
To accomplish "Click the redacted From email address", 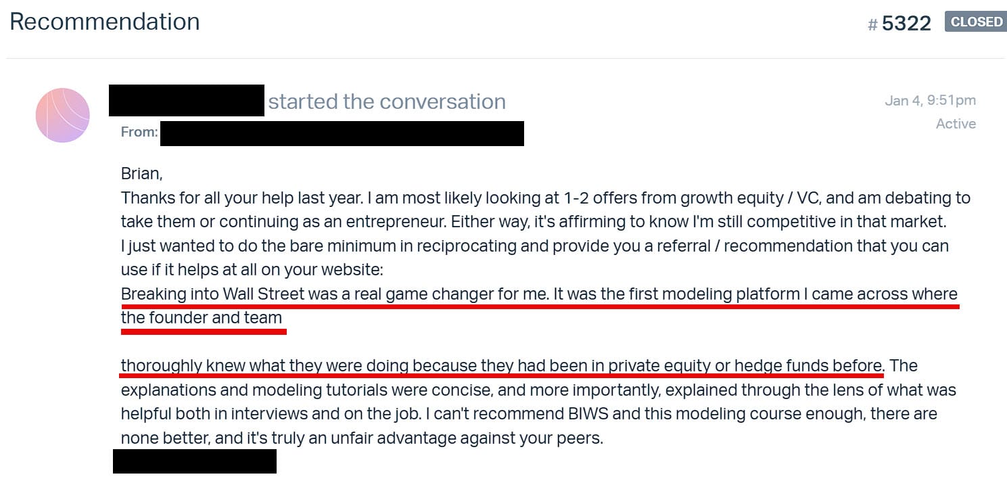I will pyautogui.click(x=342, y=133).
